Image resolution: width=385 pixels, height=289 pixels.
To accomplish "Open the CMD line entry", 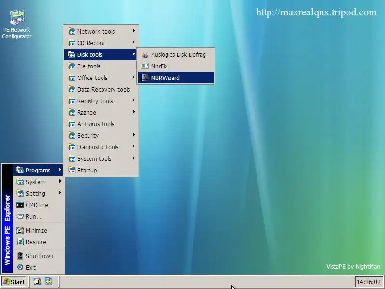I will pos(38,205).
